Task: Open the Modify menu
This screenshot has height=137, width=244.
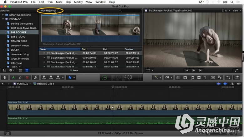Action: [x=78, y=2]
